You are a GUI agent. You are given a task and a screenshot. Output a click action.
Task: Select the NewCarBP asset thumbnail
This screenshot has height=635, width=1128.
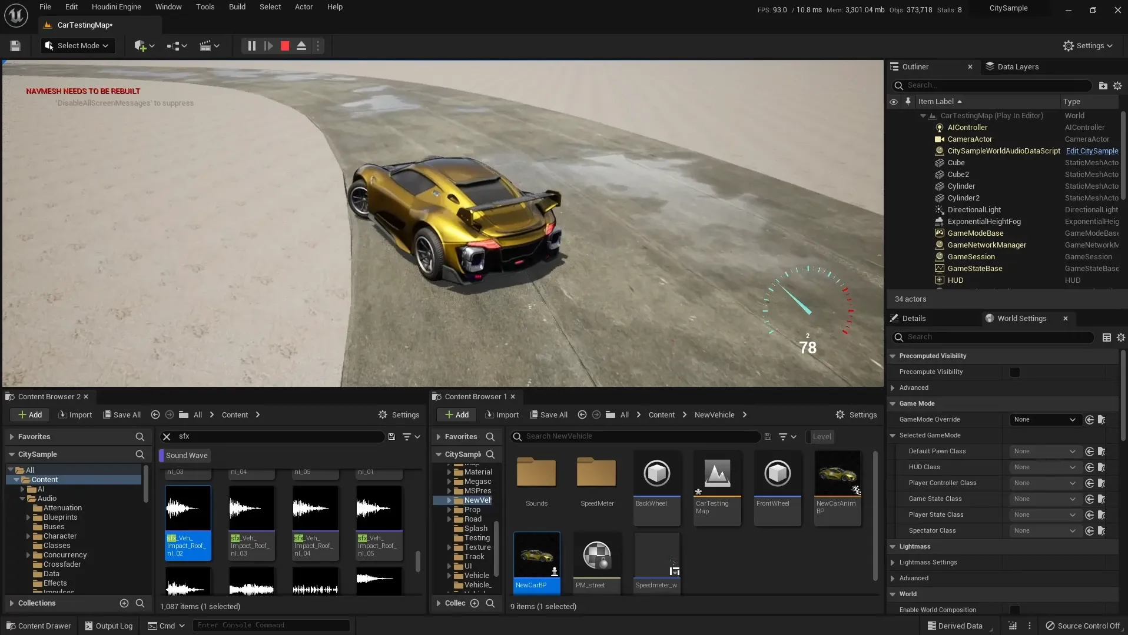point(536,556)
